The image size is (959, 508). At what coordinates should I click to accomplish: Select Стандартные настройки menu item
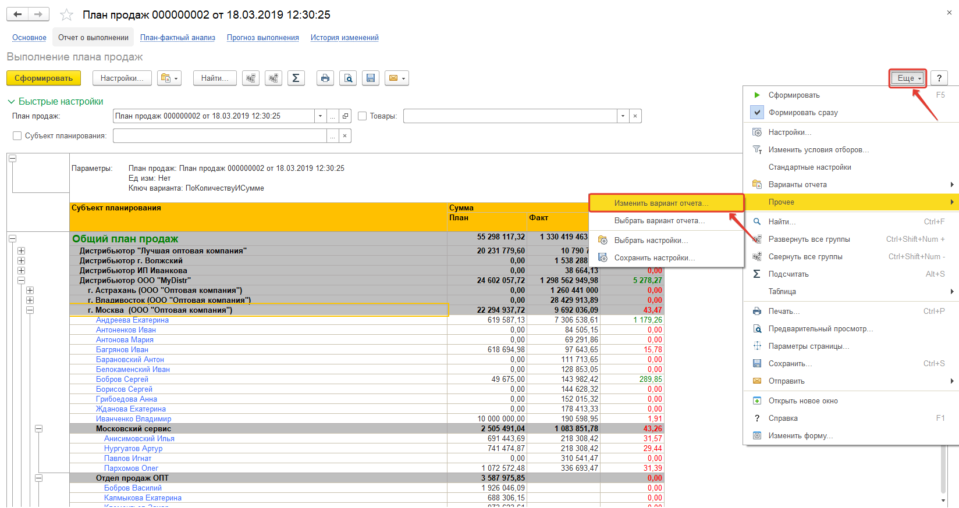click(851, 167)
